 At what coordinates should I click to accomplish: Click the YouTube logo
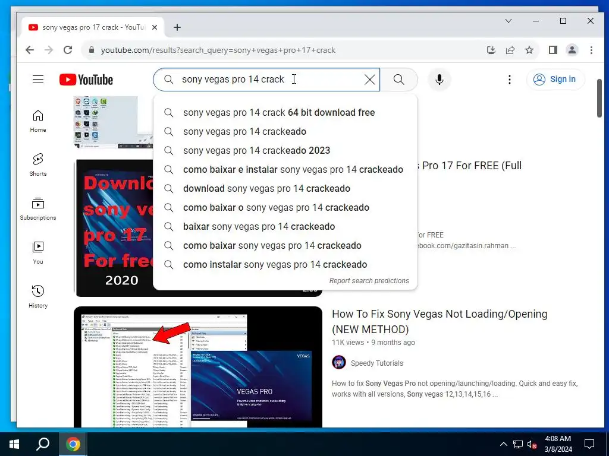point(86,80)
